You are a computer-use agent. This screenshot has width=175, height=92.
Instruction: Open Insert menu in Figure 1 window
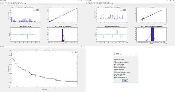pyautogui.click(x=8, y=2)
